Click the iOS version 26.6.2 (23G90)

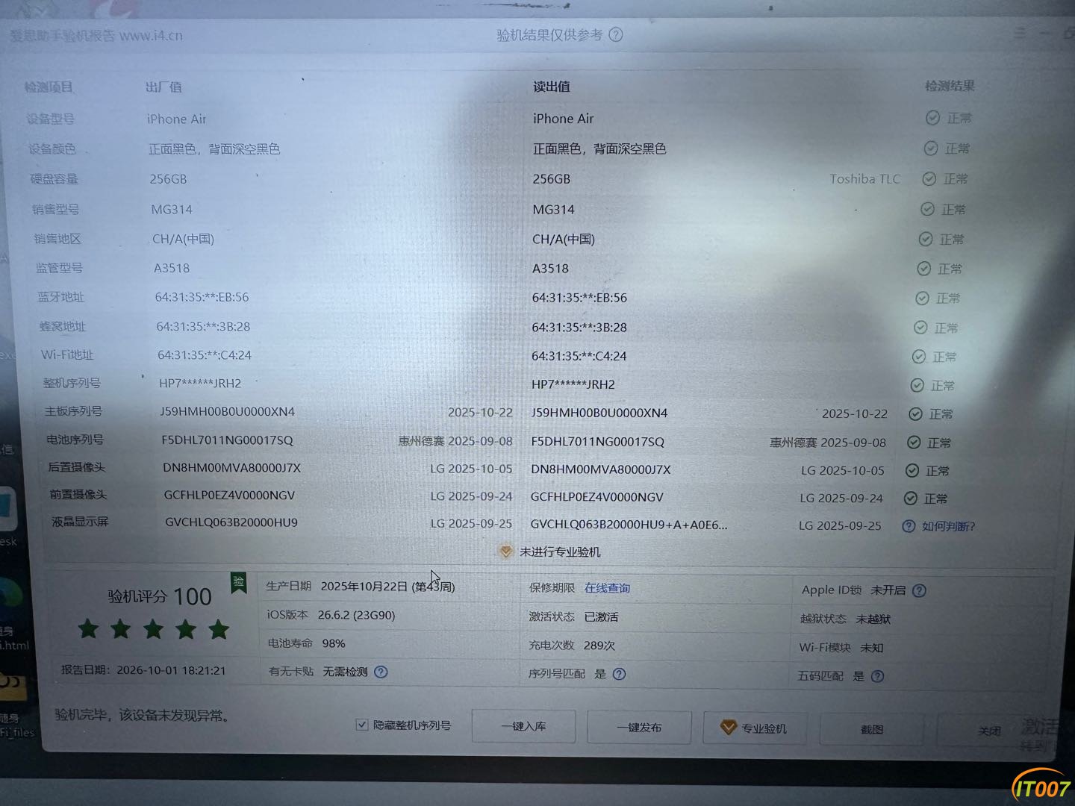click(x=356, y=615)
